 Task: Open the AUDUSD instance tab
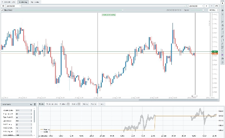(9, 2)
